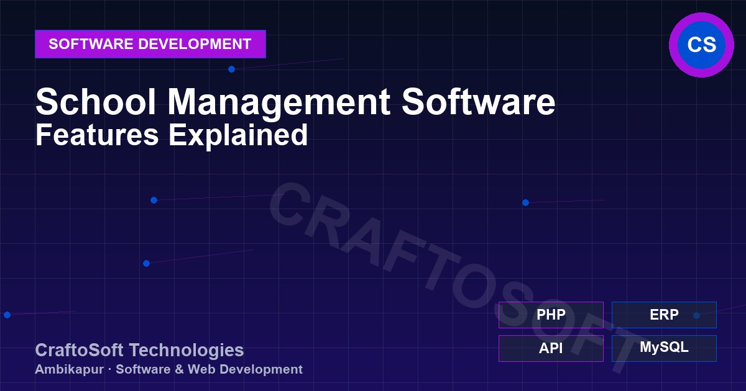
Task: Click the ERP tag box
Action: tap(664, 315)
